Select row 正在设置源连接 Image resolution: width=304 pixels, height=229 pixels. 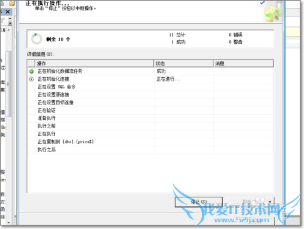pyautogui.click(x=150, y=95)
